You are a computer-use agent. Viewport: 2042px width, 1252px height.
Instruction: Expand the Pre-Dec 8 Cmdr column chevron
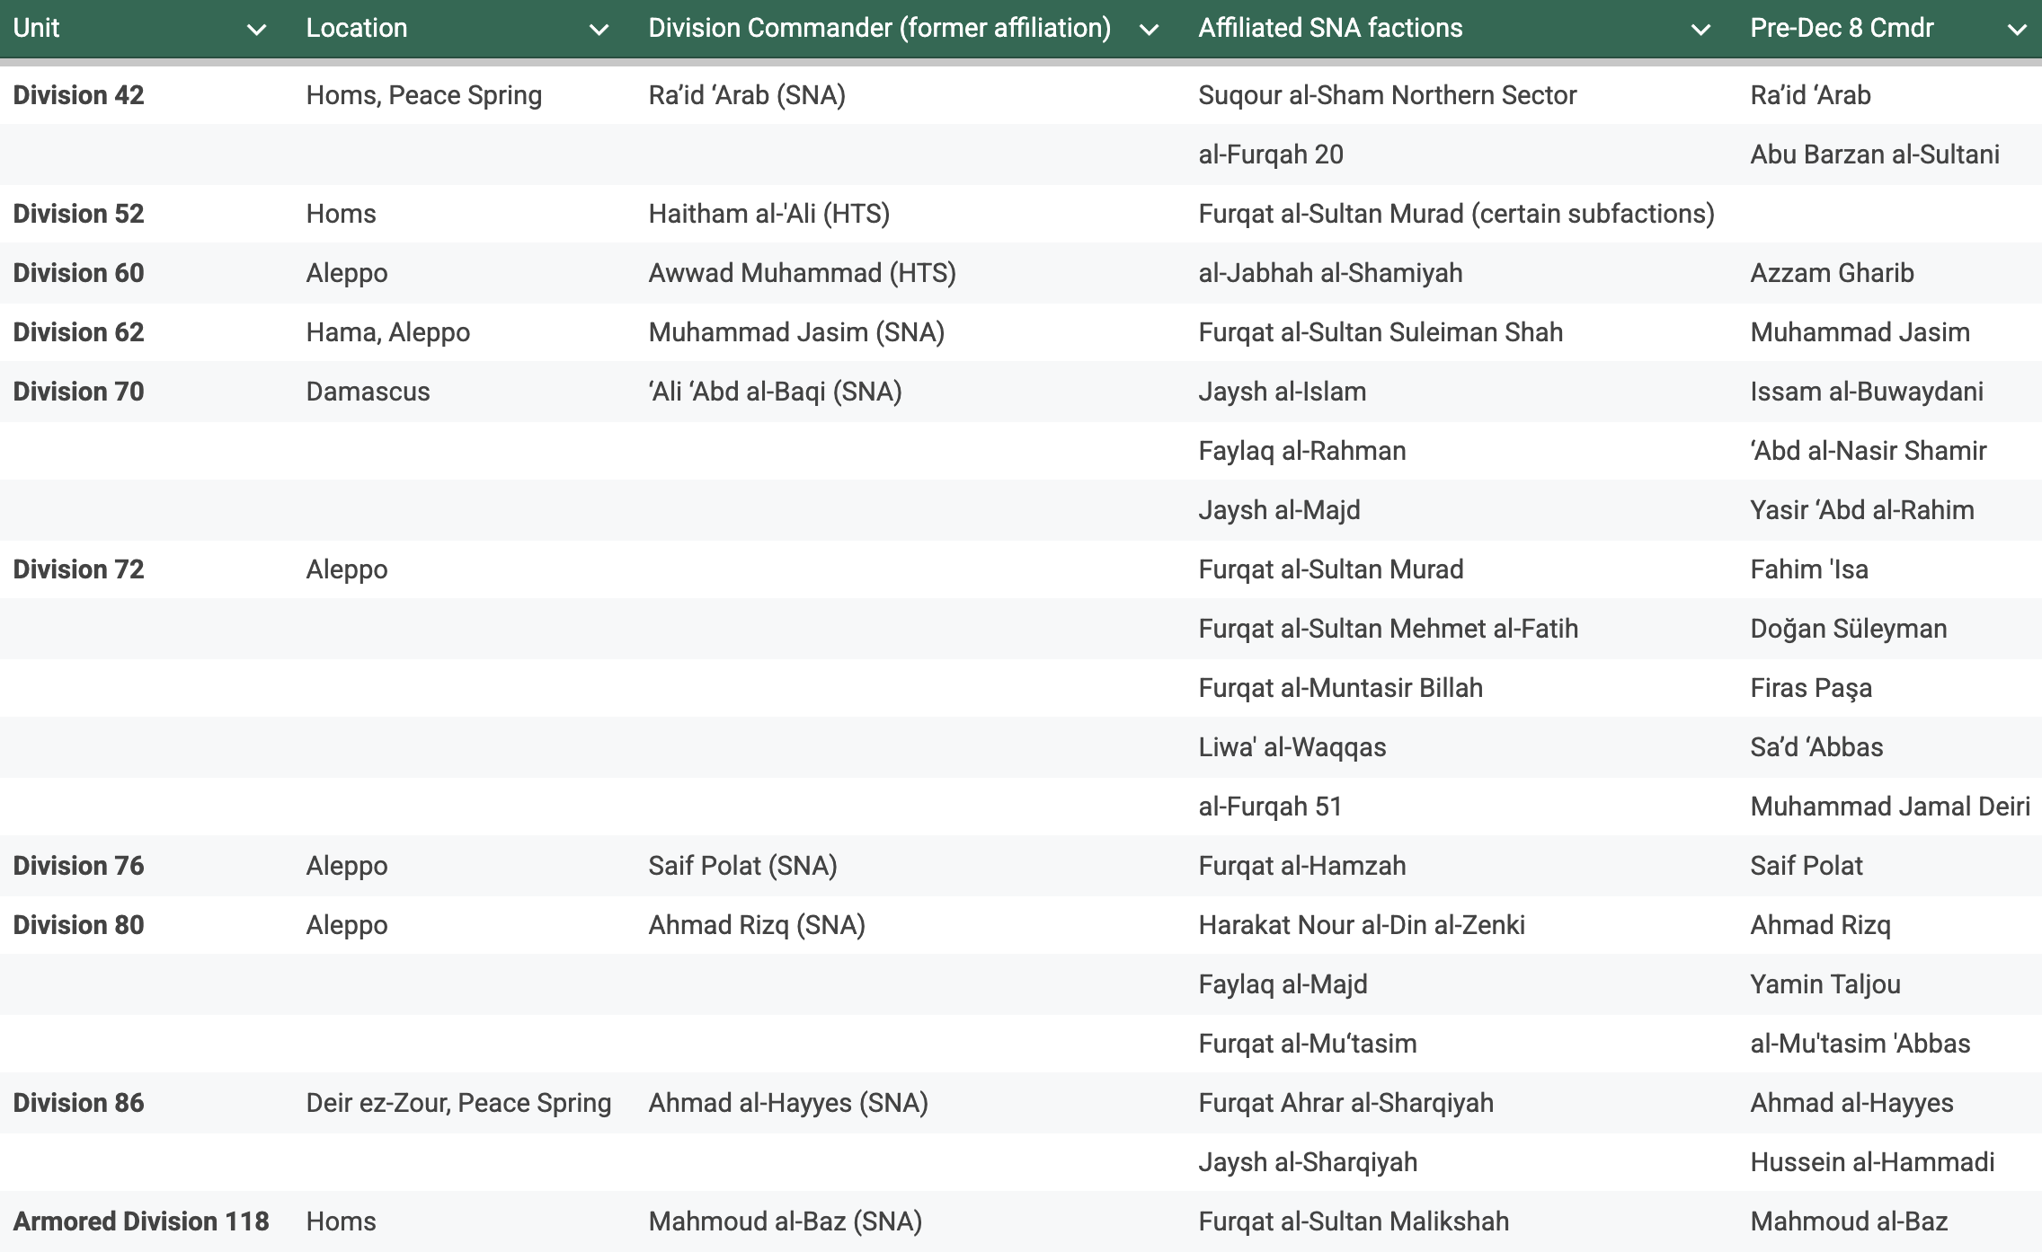click(x=2017, y=30)
